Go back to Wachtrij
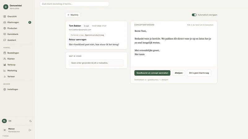Viewport: 248px width, 139px height. [73, 15]
